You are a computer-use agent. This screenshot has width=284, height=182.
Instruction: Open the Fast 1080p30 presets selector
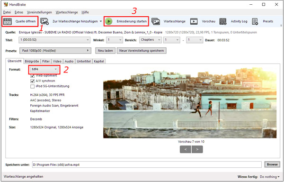click(55, 51)
